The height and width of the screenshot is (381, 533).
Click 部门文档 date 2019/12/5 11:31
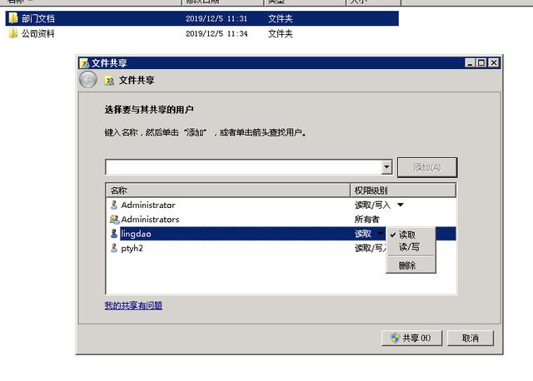click(217, 18)
